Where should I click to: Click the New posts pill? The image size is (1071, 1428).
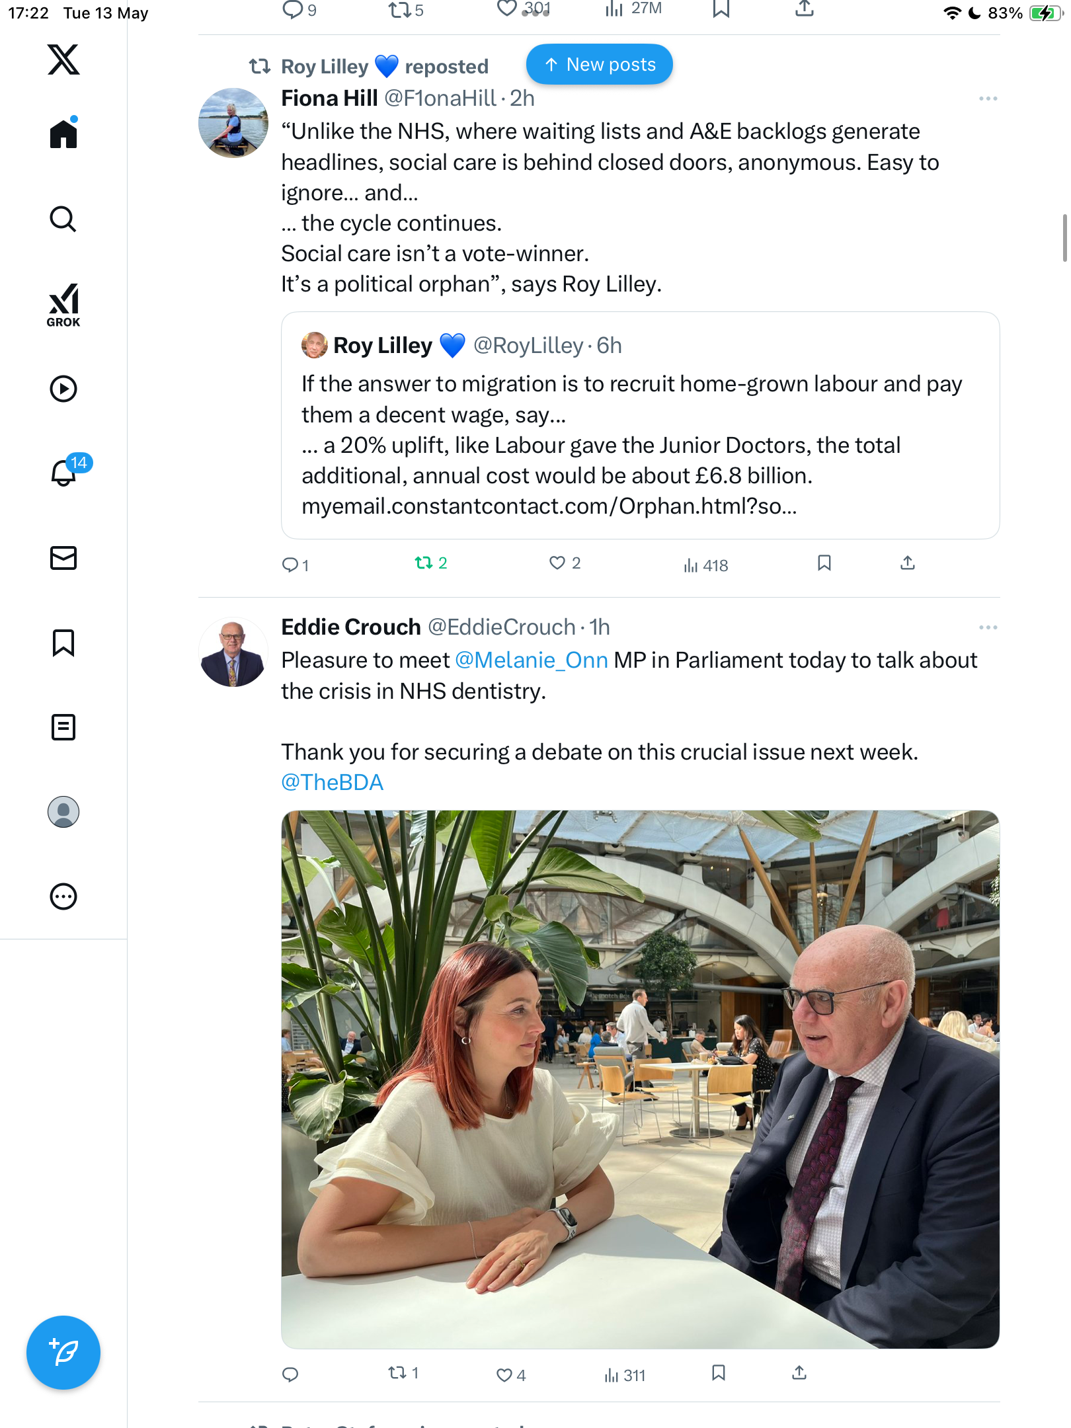[x=600, y=65]
